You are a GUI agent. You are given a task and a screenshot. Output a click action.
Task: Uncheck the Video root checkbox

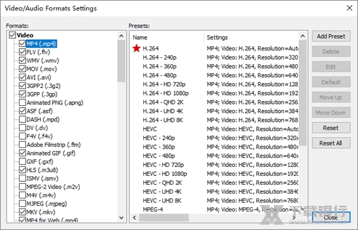13,35
